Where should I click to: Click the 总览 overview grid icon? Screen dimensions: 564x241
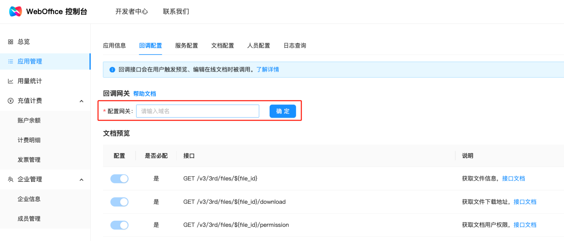point(11,42)
